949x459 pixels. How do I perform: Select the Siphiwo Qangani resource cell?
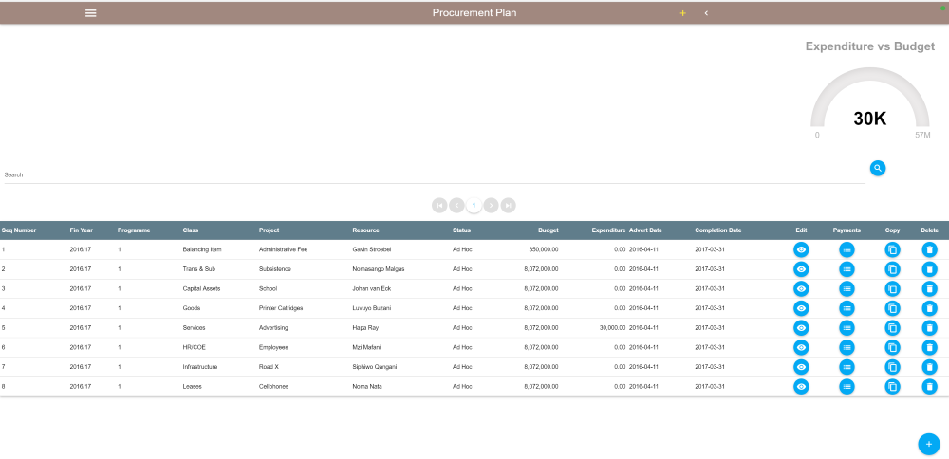tap(375, 366)
